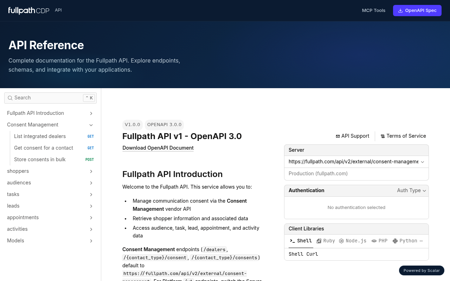Switch to the PHP tab
Viewport: 450px width, 281px height.
point(379,241)
